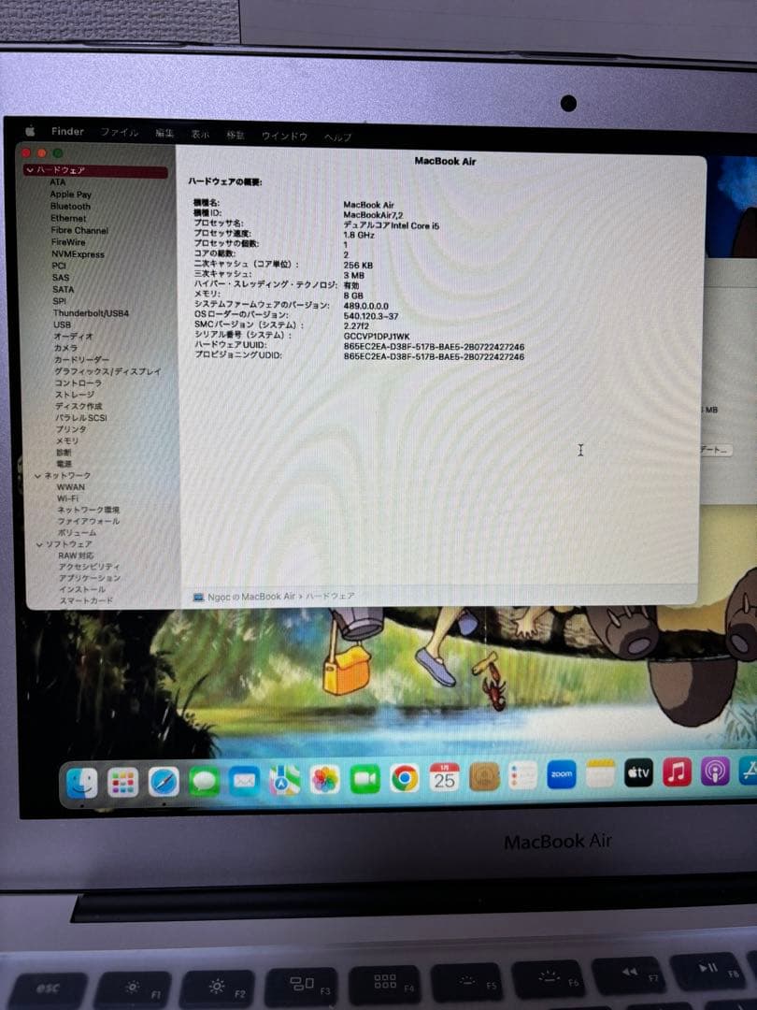Select Bluetooth in the hardware sidebar
The image size is (757, 1010).
tap(71, 206)
